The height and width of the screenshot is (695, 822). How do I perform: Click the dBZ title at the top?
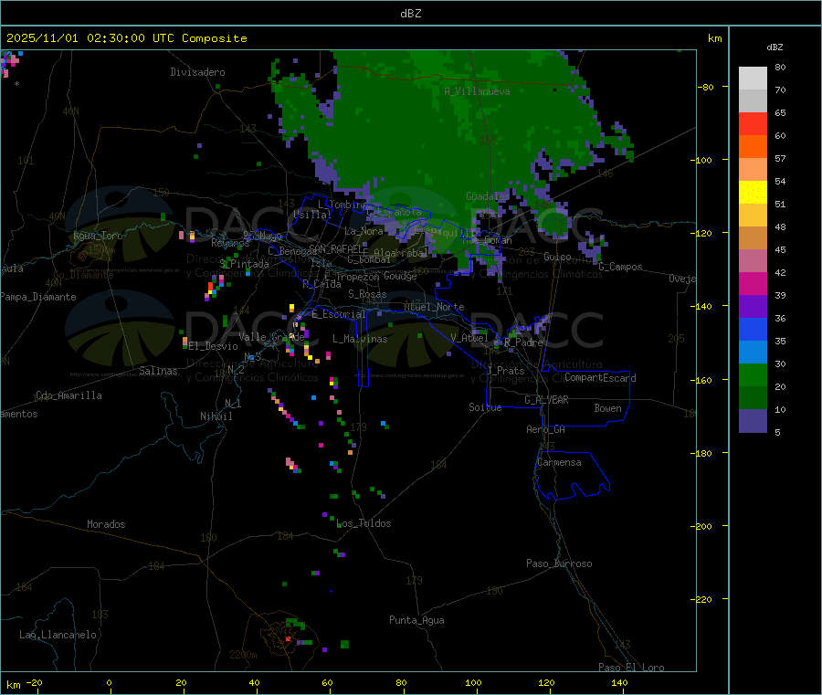410,13
